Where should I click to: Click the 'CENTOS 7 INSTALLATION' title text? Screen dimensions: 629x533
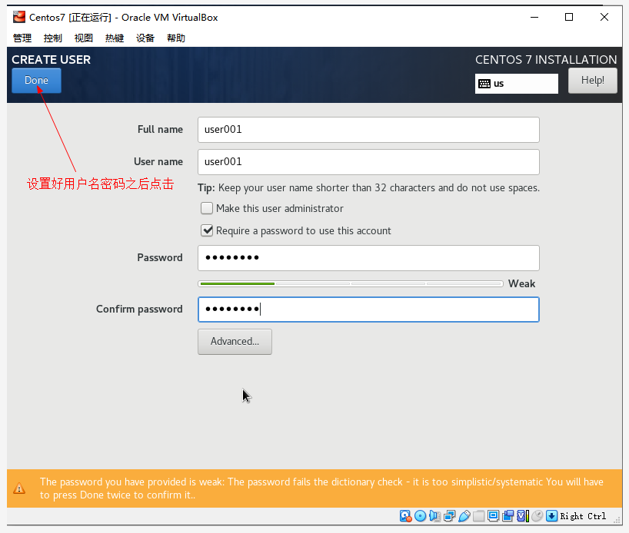[x=546, y=60]
